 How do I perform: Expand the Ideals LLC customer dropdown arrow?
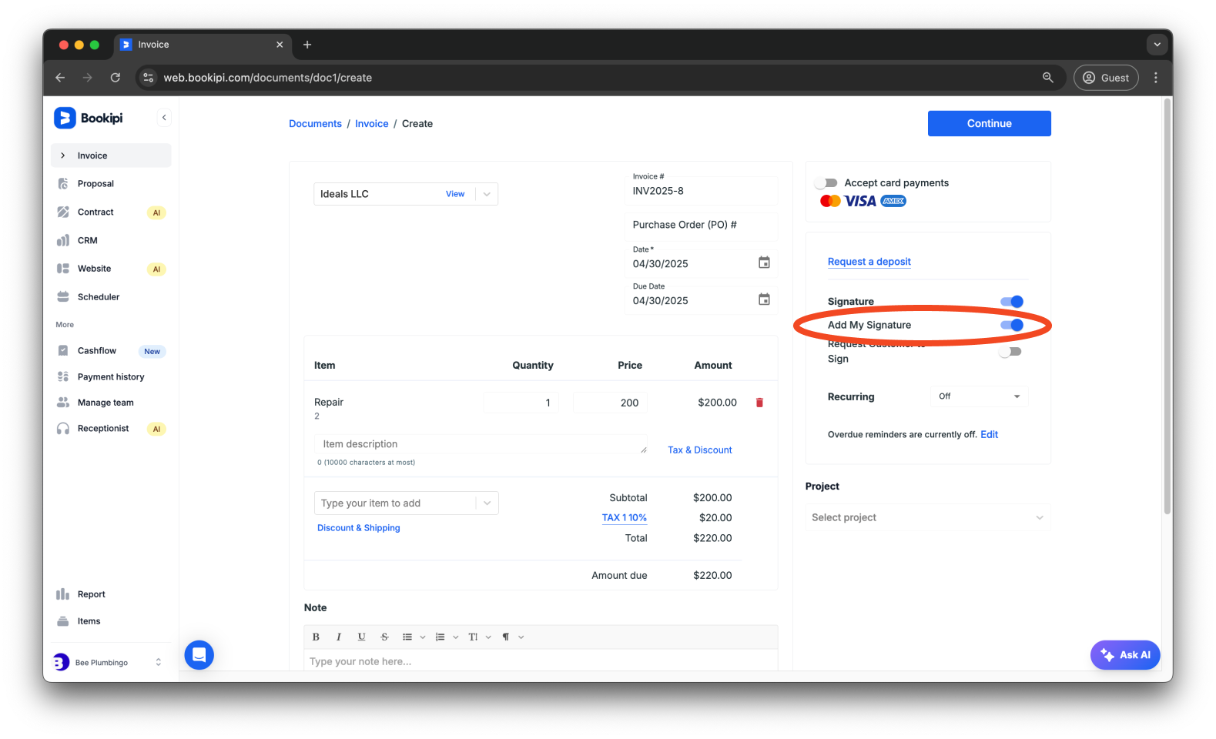[x=487, y=194]
